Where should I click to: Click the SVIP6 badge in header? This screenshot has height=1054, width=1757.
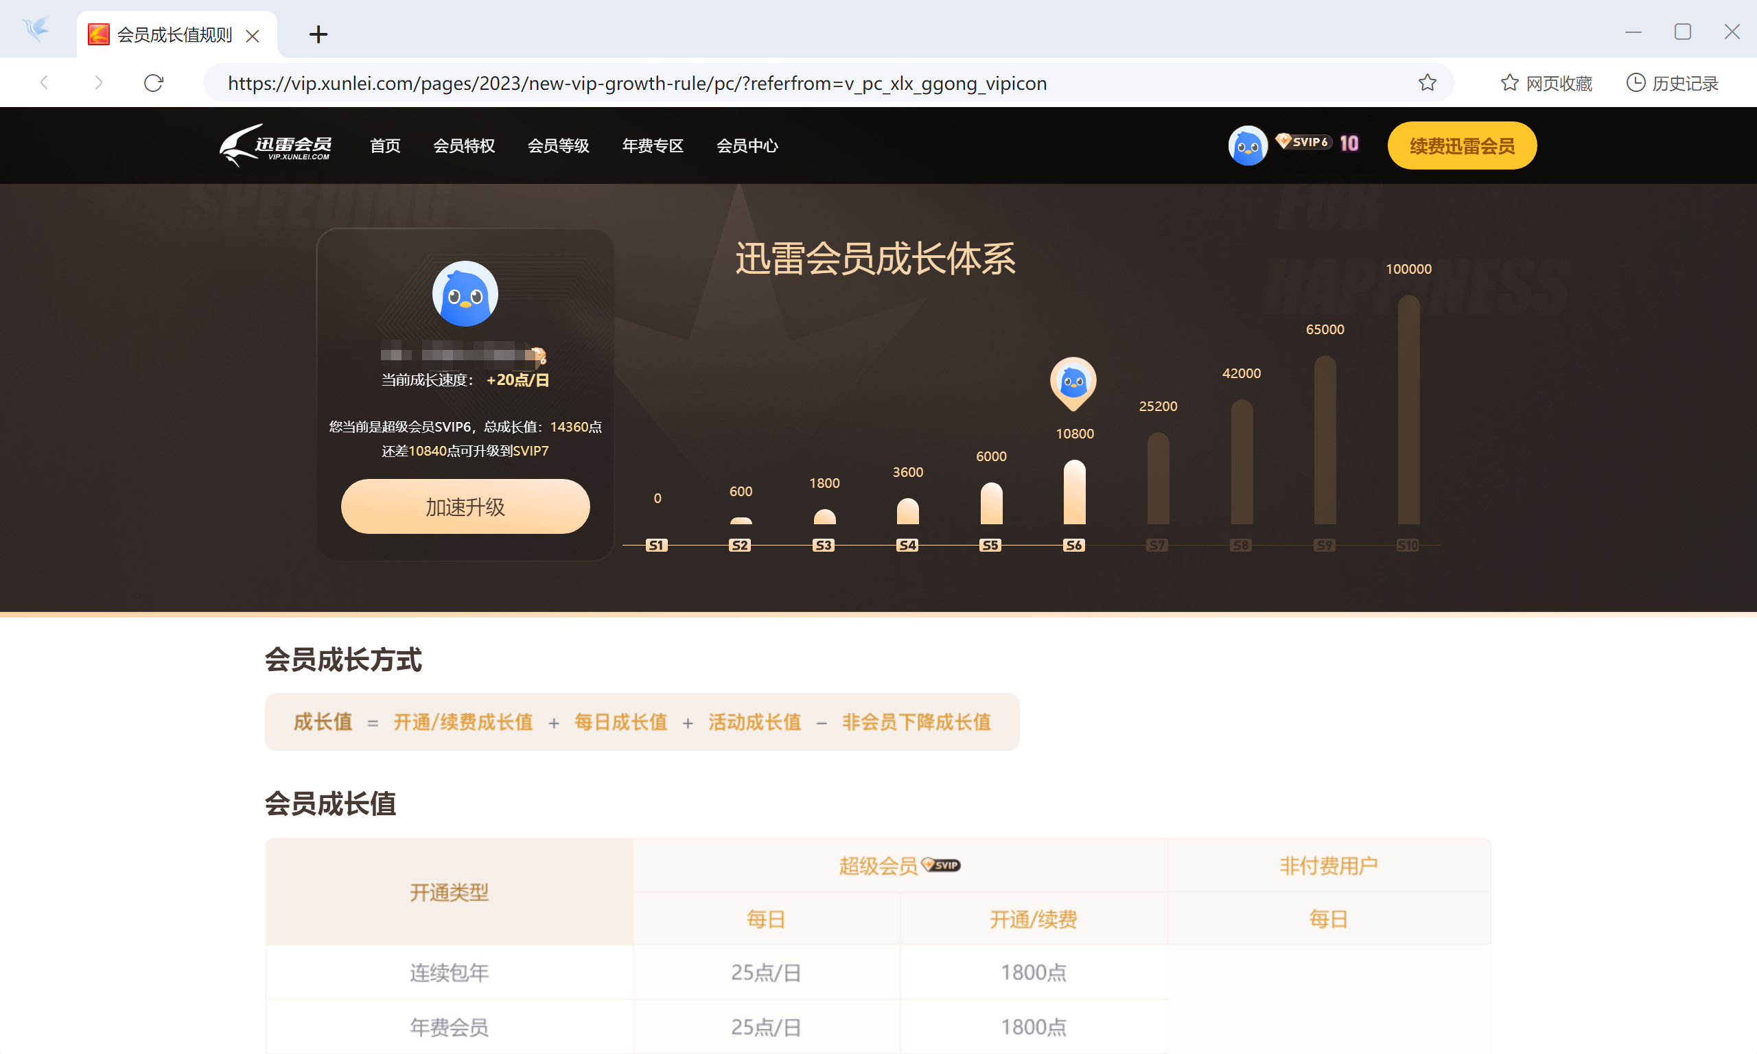coord(1303,142)
